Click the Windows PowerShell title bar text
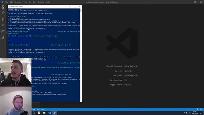204x115 pixels. pos(17,7)
